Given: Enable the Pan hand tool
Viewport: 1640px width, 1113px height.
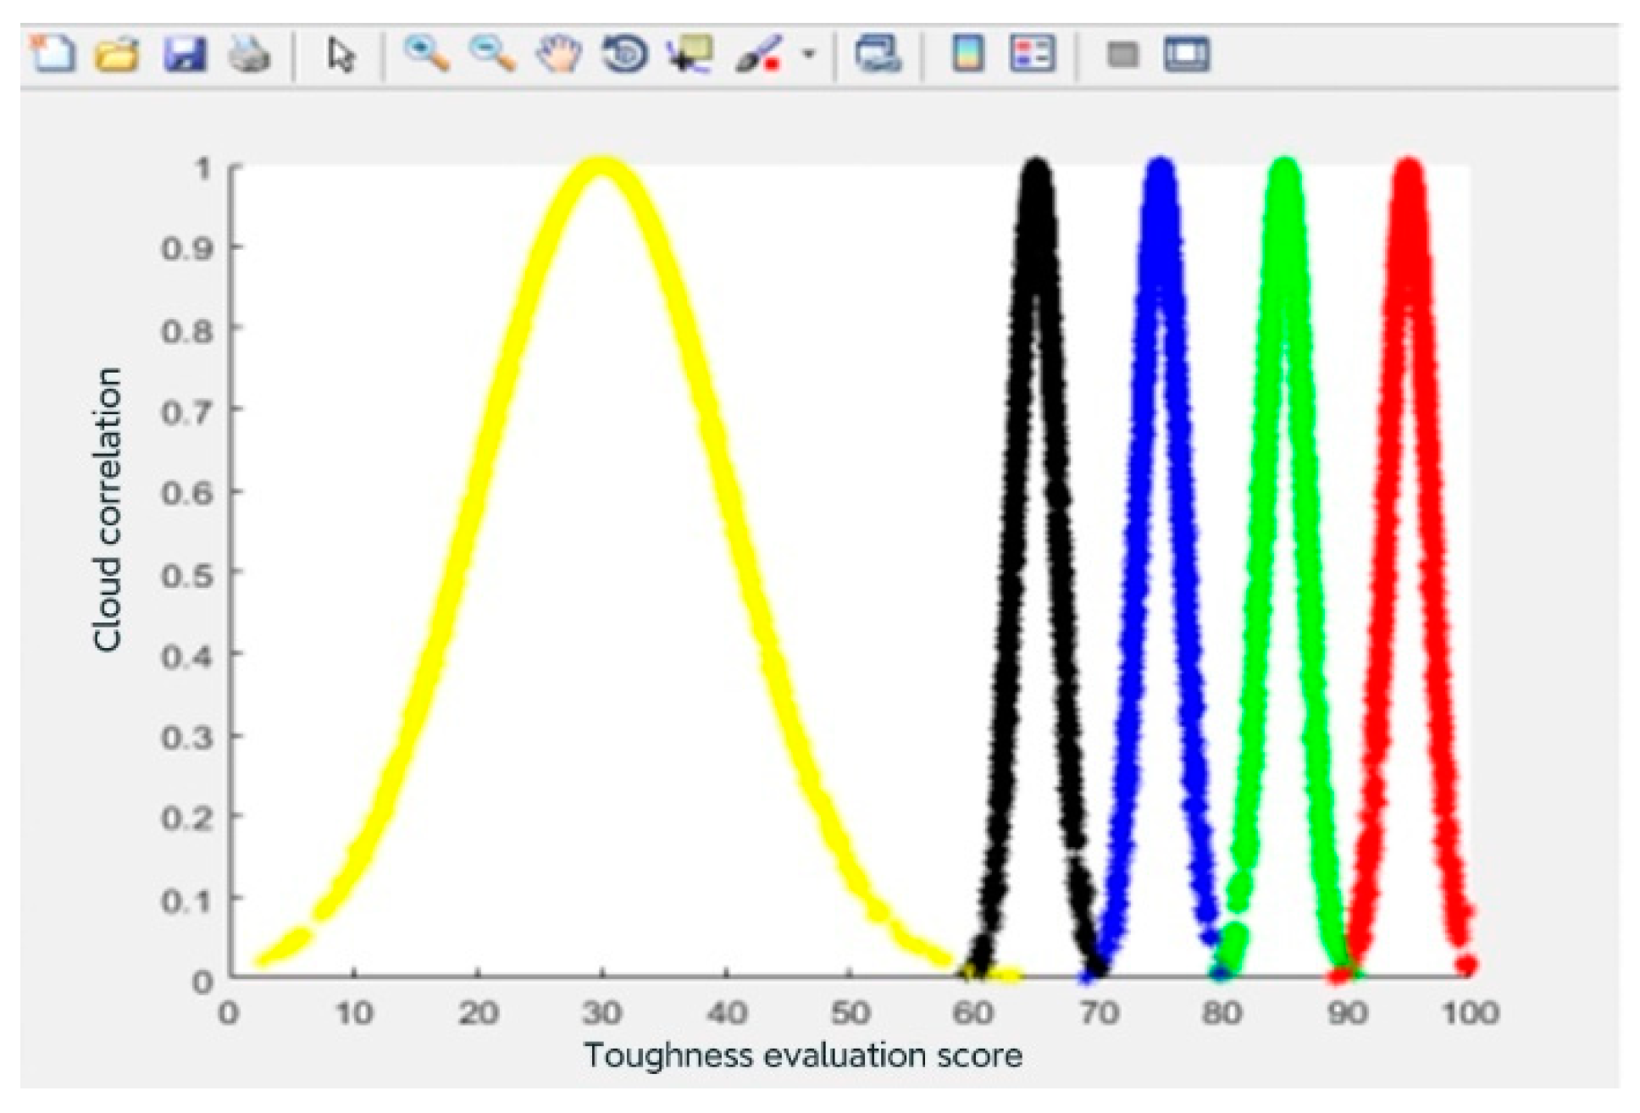Looking at the screenshot, I should (x=559, y=55).
